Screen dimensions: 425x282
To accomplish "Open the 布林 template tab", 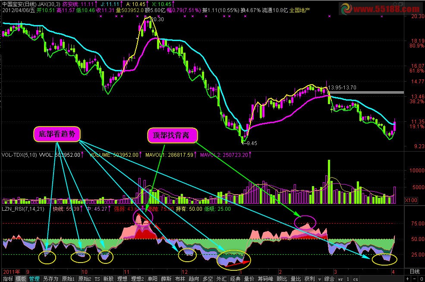I will tap(180, 279).
